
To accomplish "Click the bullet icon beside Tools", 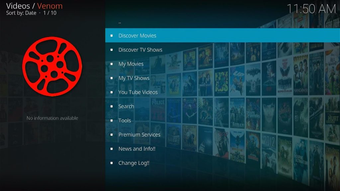I will click(112, 120).
